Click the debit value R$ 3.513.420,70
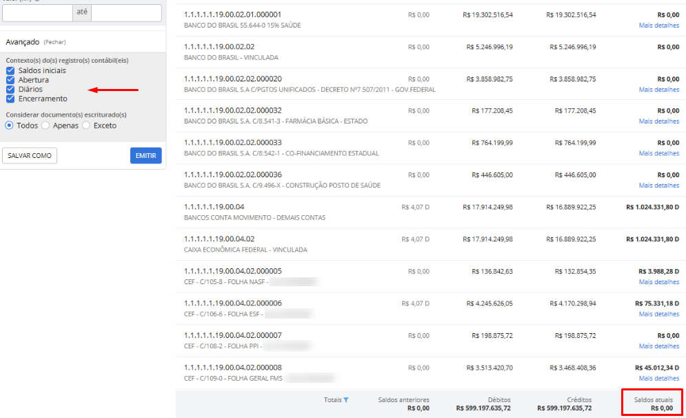 [x=490, y=368]
